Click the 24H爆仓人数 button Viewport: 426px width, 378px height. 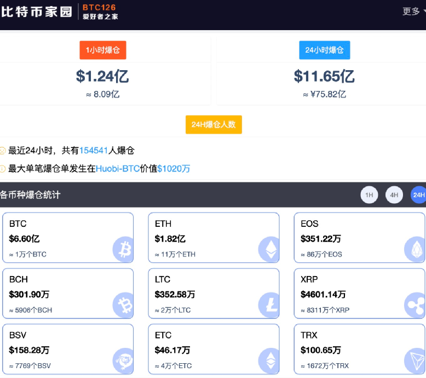tap(214, 124)
